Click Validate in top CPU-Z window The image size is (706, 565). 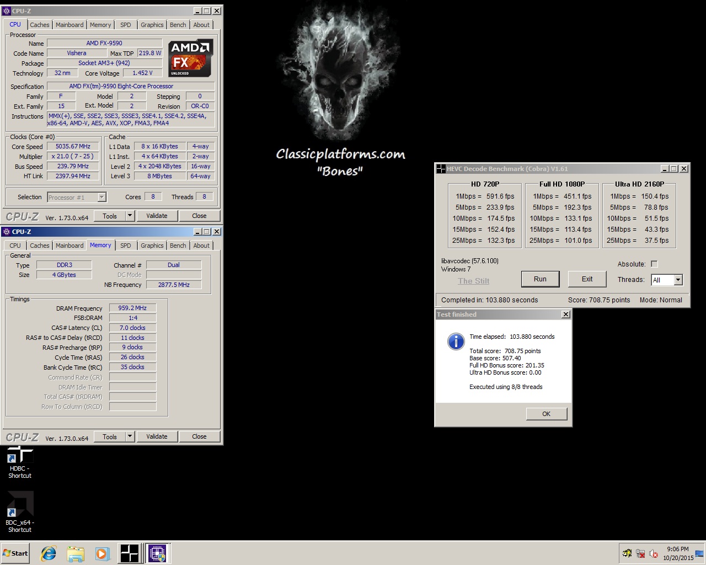[x=157, y=216]
